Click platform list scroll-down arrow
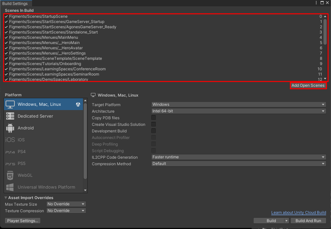The width and height of the screenshot is (331, 229). tap(85, 190)
